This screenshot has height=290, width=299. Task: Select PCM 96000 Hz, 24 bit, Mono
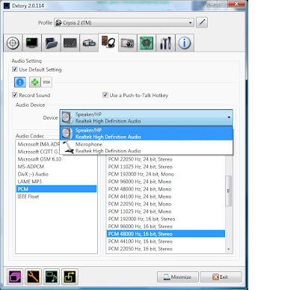click(166, 182)
